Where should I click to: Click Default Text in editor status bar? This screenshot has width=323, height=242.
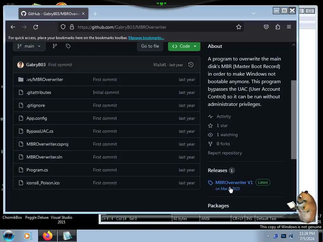[x=266, y=219]
